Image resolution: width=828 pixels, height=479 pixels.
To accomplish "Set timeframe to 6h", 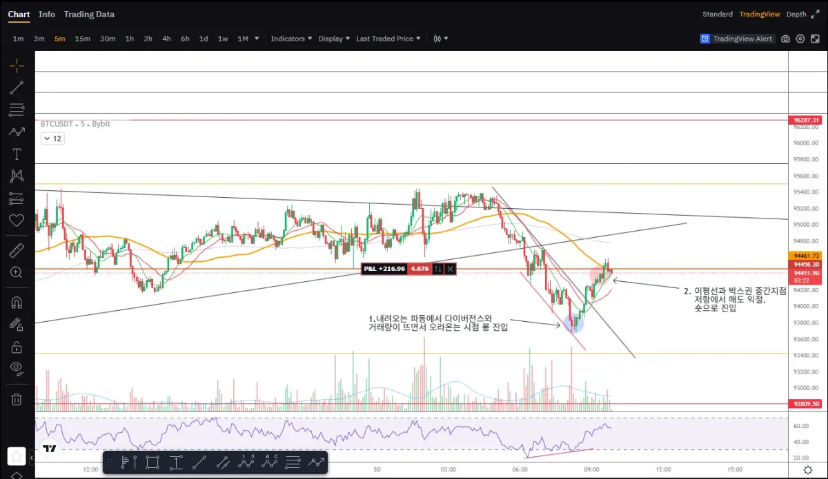I will [x=185, y=39].
